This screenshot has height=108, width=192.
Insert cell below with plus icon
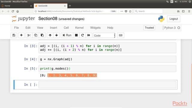point(21,35)
